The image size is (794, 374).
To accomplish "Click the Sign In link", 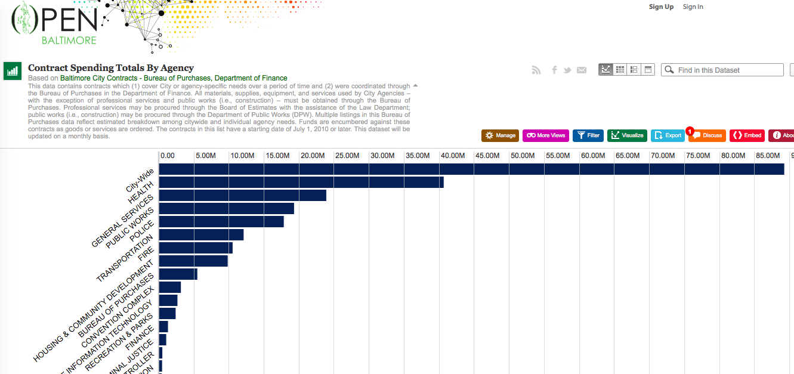I will [693, 7].
